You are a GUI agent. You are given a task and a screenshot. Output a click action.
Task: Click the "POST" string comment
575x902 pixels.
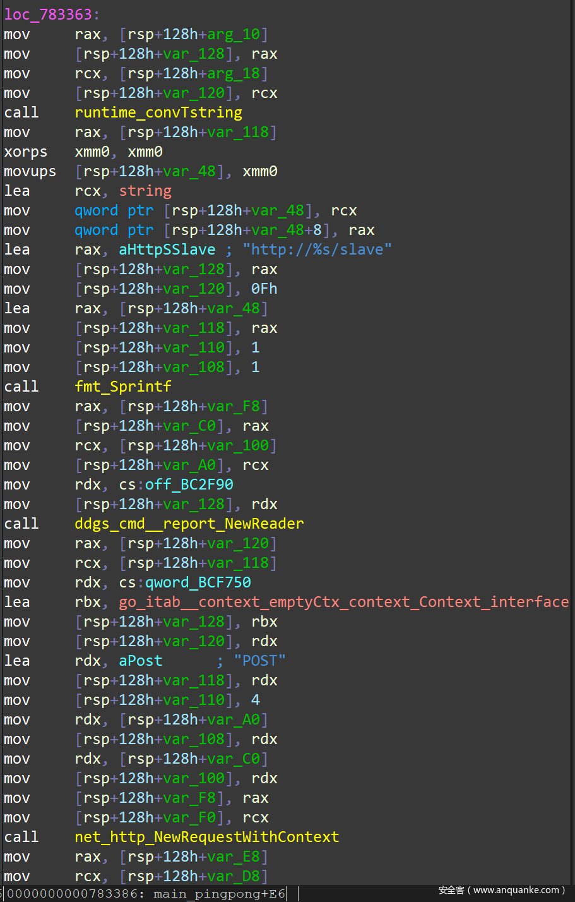click(x=259, y=661)
